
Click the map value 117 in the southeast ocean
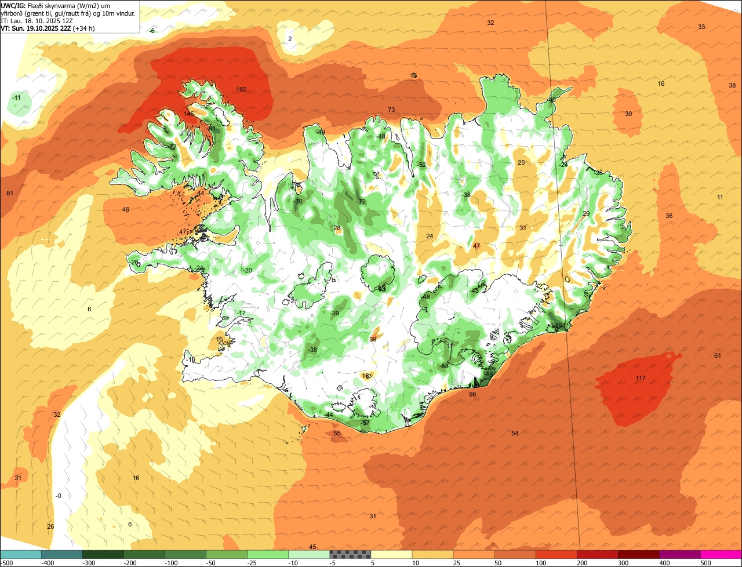[641, 378]
